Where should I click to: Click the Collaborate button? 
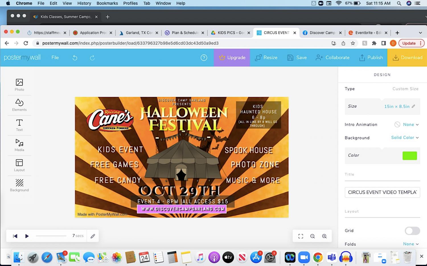pyautogui.click(x=332, y=58)
